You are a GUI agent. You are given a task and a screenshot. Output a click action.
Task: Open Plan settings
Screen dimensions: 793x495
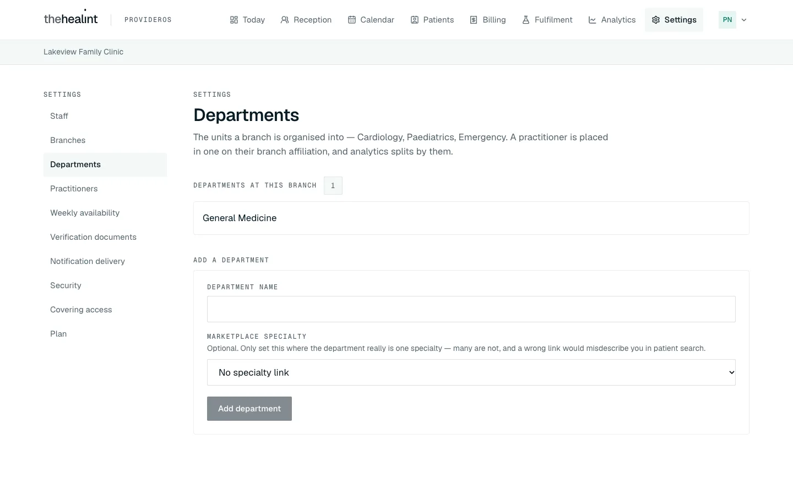105,334
